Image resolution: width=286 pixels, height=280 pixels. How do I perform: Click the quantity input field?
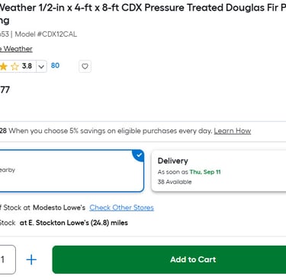(8, 259)
